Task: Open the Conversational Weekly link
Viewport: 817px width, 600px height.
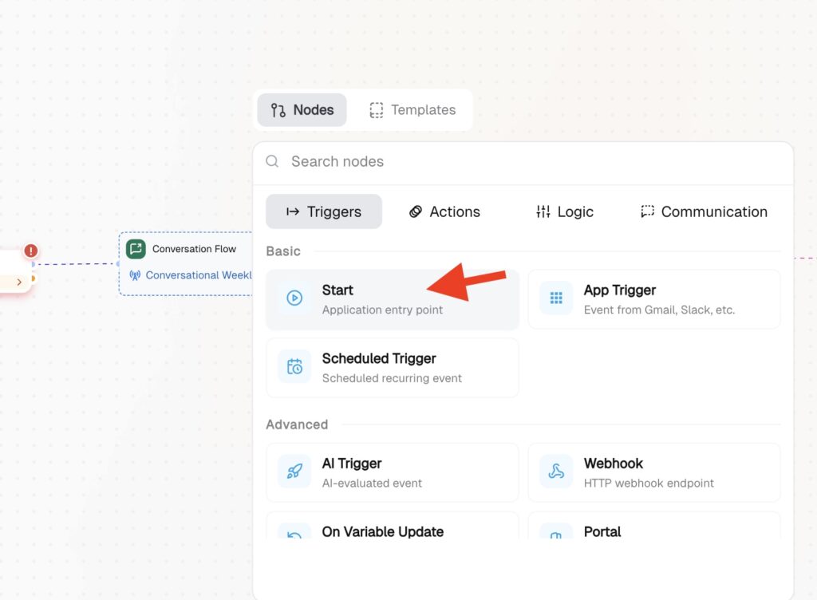Action: coord(198,275)
